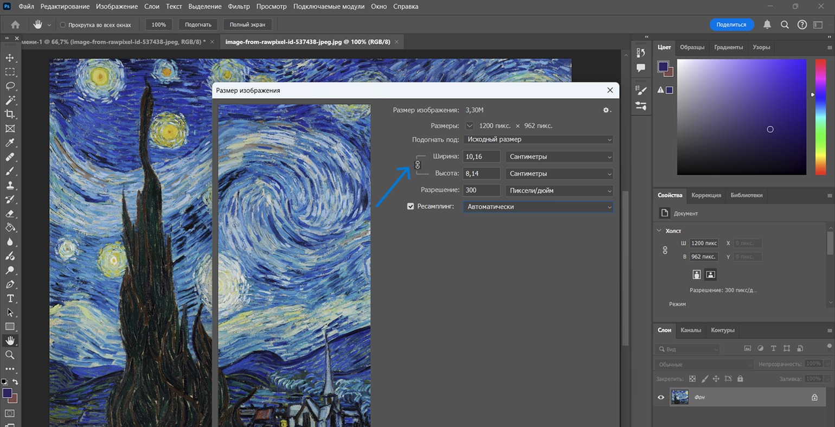Switch canvas to portrait orientation
The image size is (835, 427).
697,275
